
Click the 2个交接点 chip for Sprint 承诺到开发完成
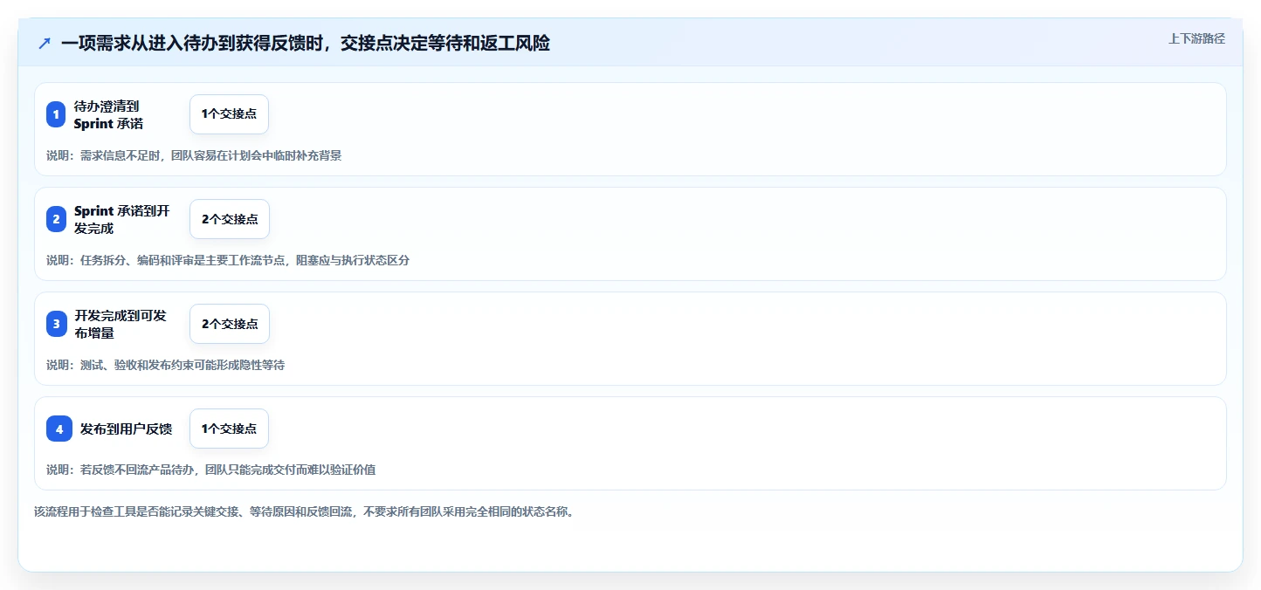click(230, 219)
